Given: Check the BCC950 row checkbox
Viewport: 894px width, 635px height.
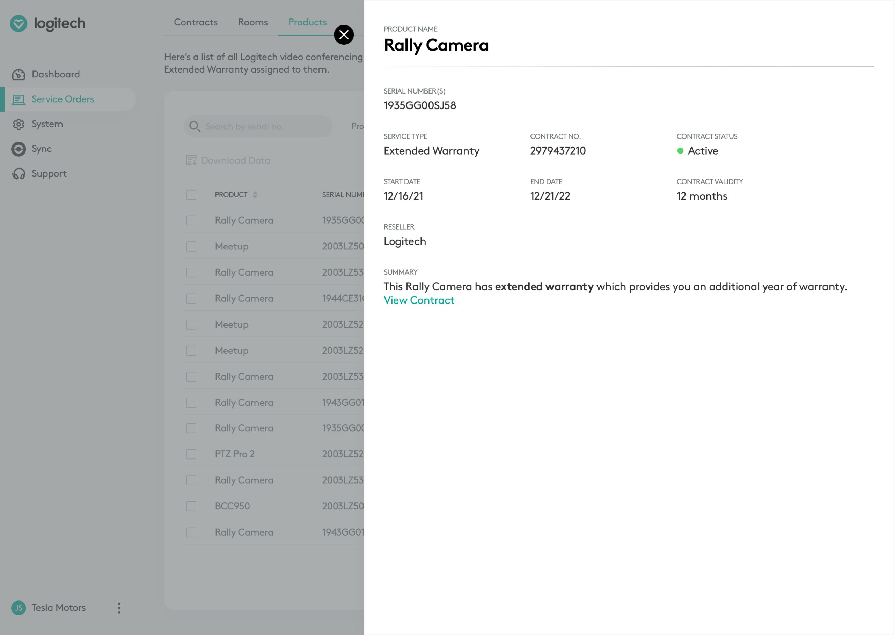Looking at the screenshot, I should 191,506.
